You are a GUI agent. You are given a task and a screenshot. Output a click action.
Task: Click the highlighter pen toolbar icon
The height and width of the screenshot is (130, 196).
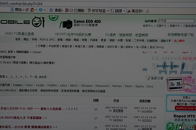point(147,11)
